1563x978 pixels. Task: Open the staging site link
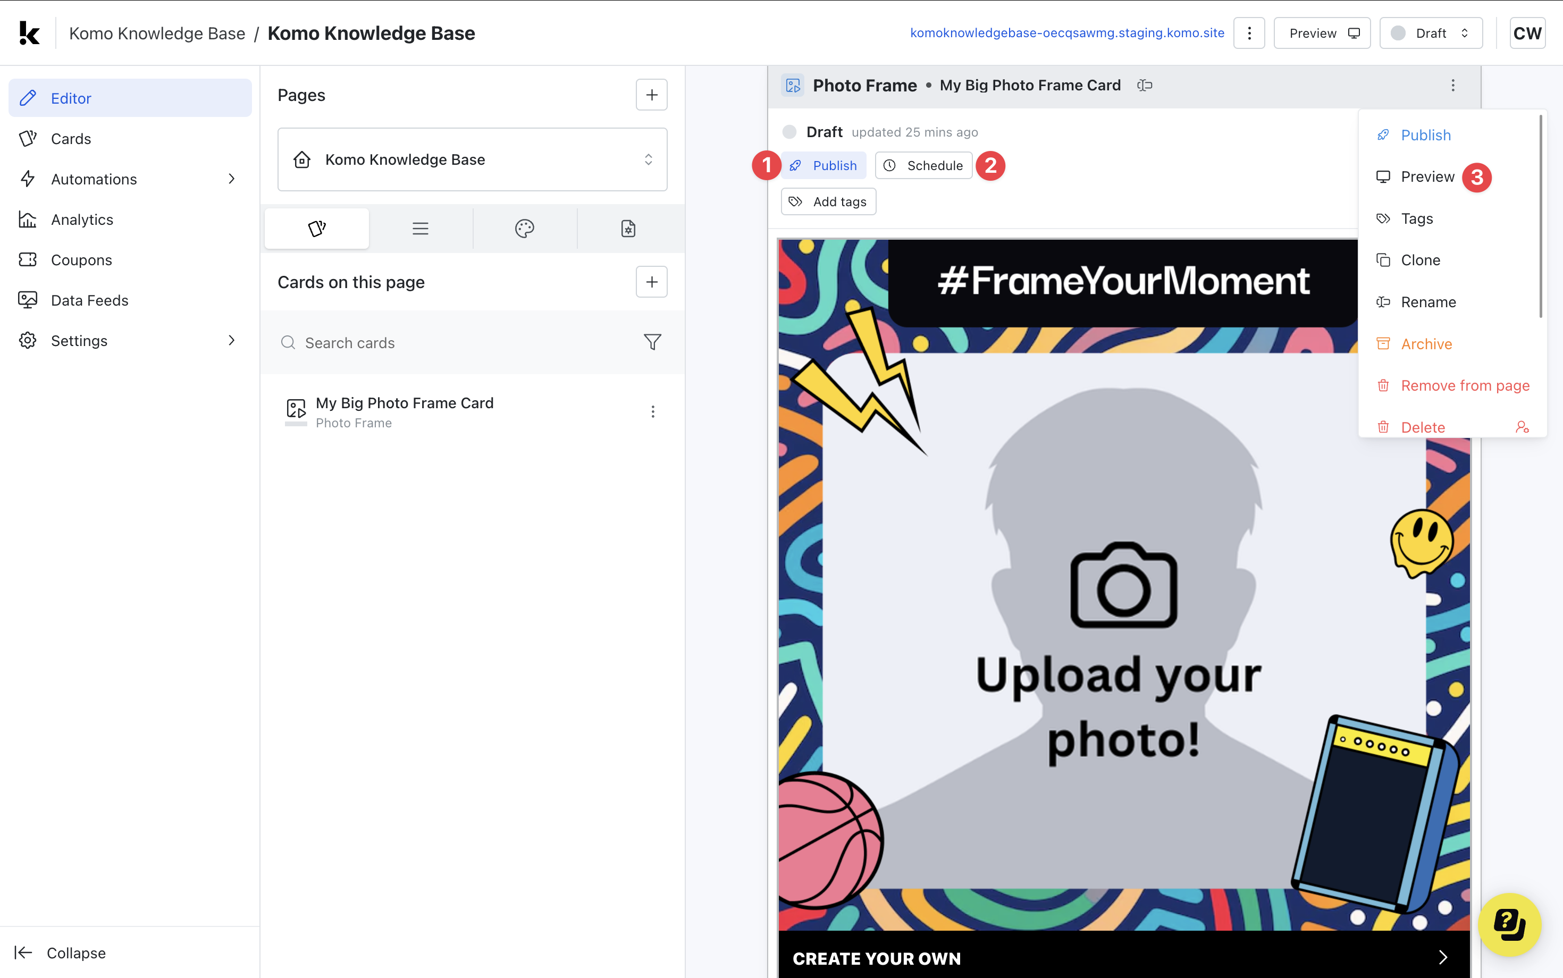[x=1067, y=33]
